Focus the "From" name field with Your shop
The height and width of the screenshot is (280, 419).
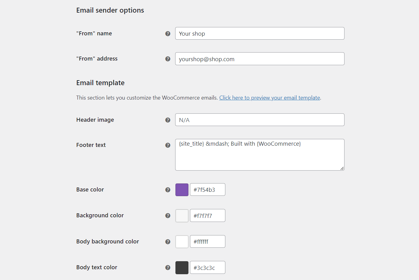260,33
